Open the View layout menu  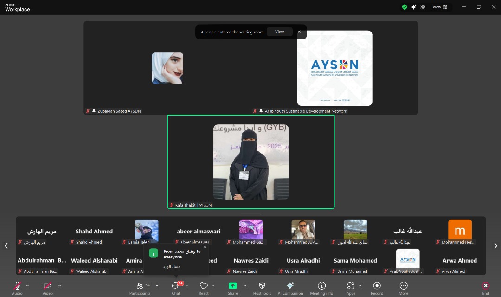click(x=440, y=7)
